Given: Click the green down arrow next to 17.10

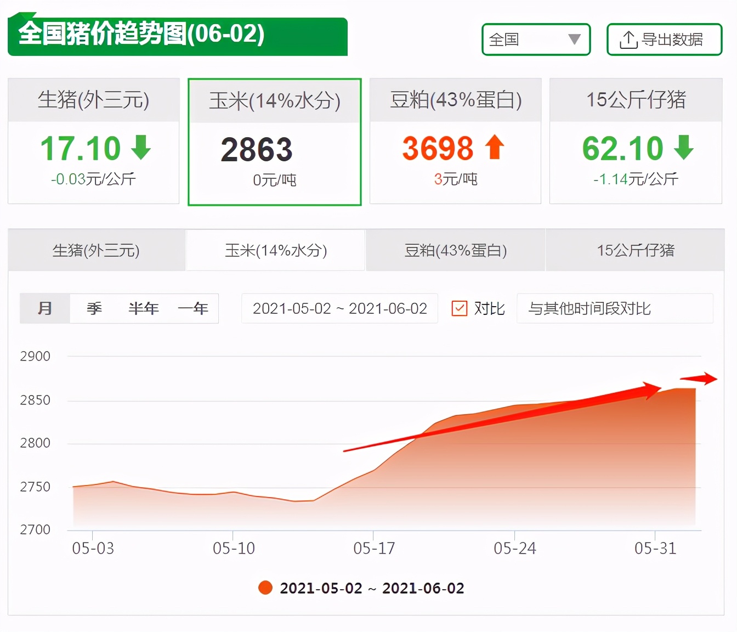Looking at the screenshot, I should [x=141, y=146].
